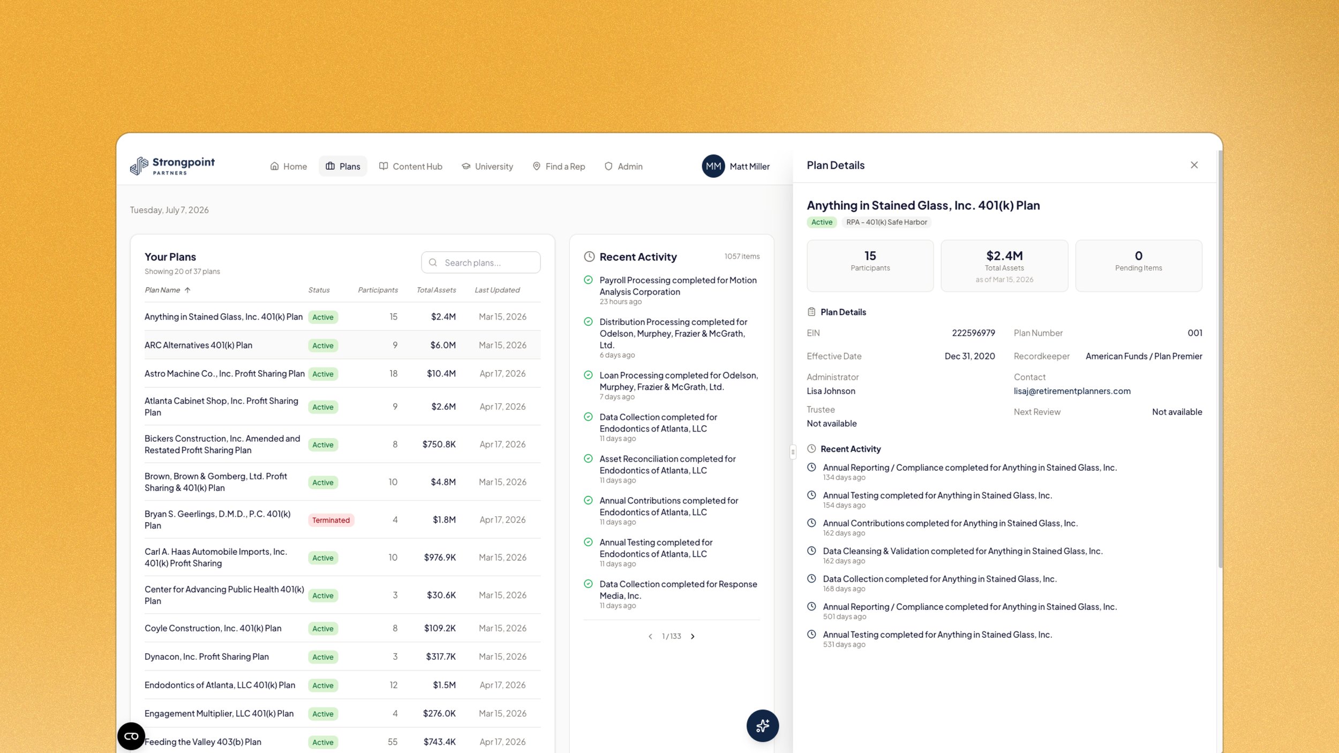
Task: Sort by Total Assets column header
Action: pos(436,290)
